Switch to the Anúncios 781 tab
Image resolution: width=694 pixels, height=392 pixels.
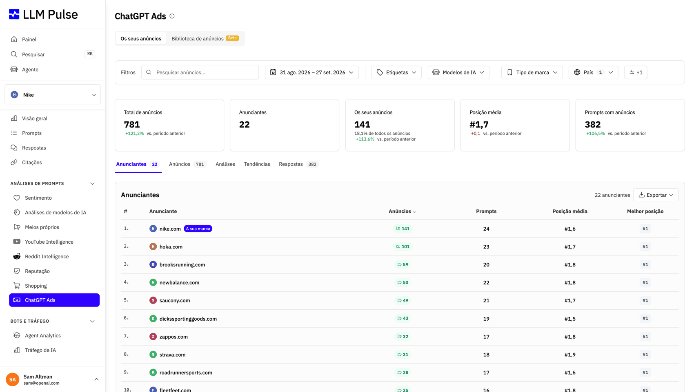click(x=187, y=164)
